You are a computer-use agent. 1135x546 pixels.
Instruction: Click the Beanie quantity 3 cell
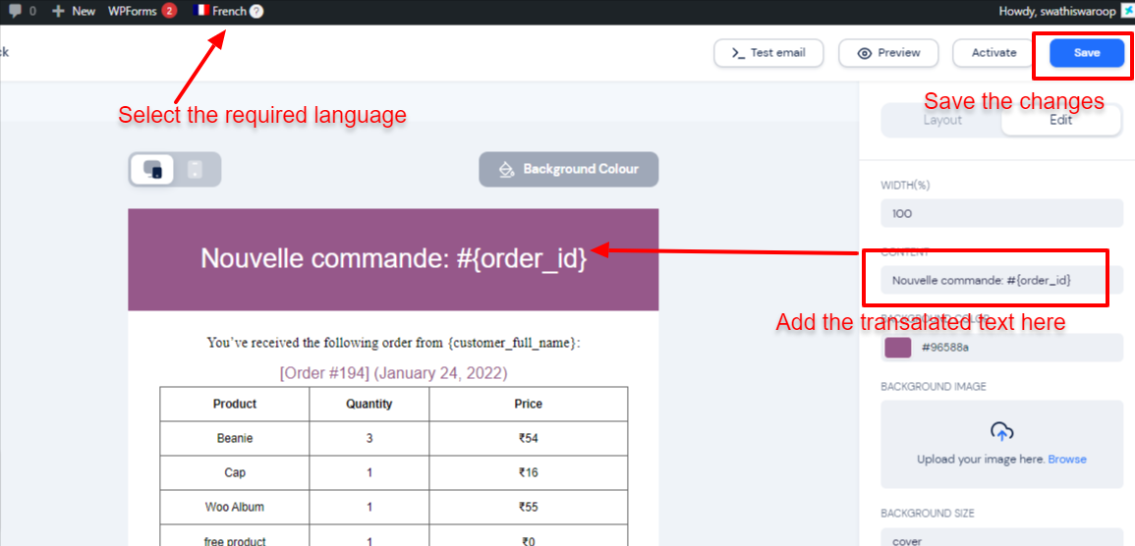pos(369,438)
